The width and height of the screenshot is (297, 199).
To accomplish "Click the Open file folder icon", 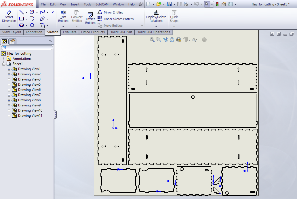I will tap(159, 4).
